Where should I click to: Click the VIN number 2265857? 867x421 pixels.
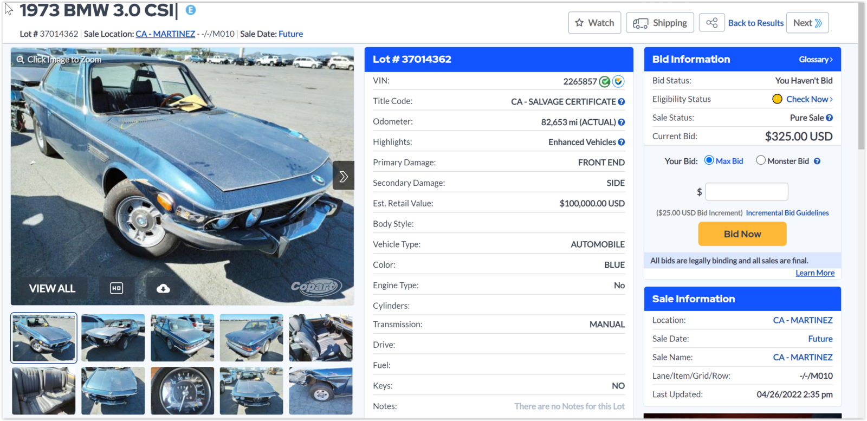click(x=580, y=81)
